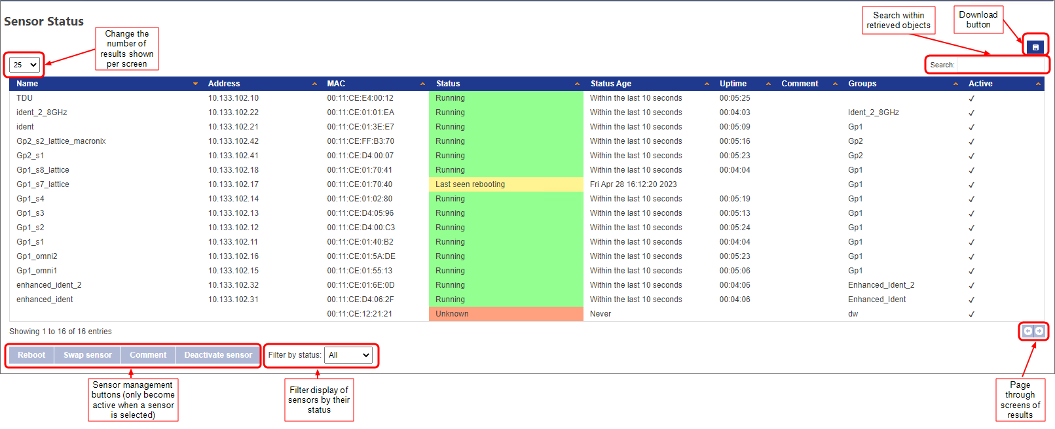Viewport: 1055px width, 429px height.
Task: Click the Reboot button
Action: (31, 355)
